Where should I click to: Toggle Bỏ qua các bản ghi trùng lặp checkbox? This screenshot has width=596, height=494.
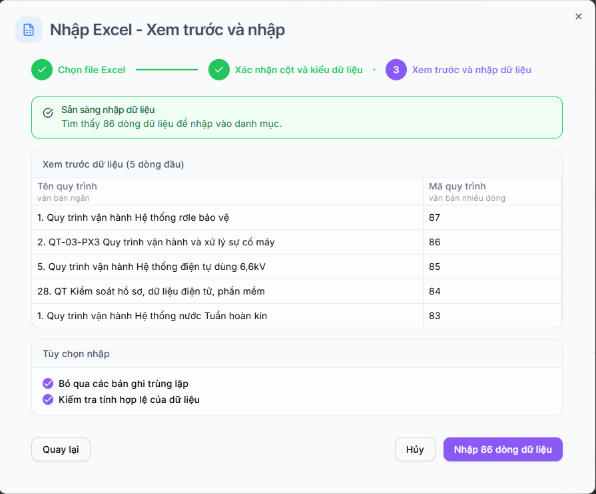click(48, 384)
